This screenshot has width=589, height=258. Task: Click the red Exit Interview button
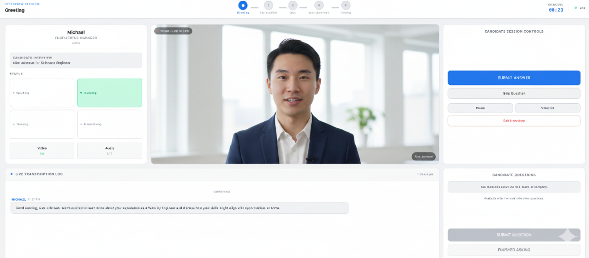coord(514,121)
